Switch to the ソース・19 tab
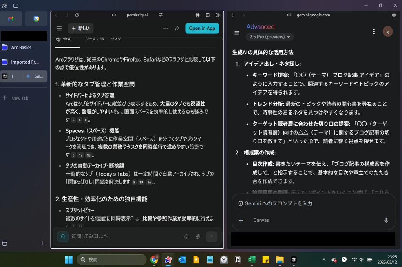 pos(95,39)
